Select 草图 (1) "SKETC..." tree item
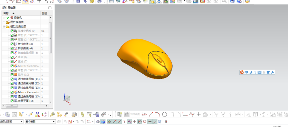The image size is (288, 127). coord(29,35)
